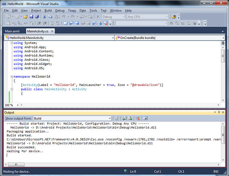Click the Open File folder icon
Viewport: 229px width, 176px height.
[x=25, y=17]
